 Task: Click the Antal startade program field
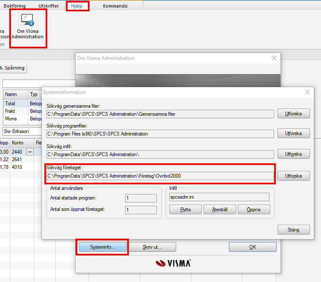pyautogui.click(x=141, y=198)
